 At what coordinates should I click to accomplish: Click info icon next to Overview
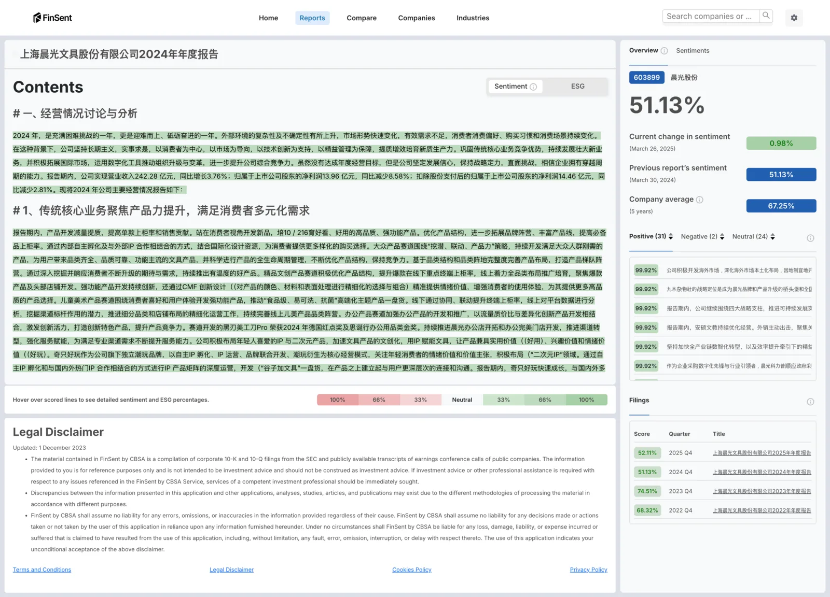point(664,51)
